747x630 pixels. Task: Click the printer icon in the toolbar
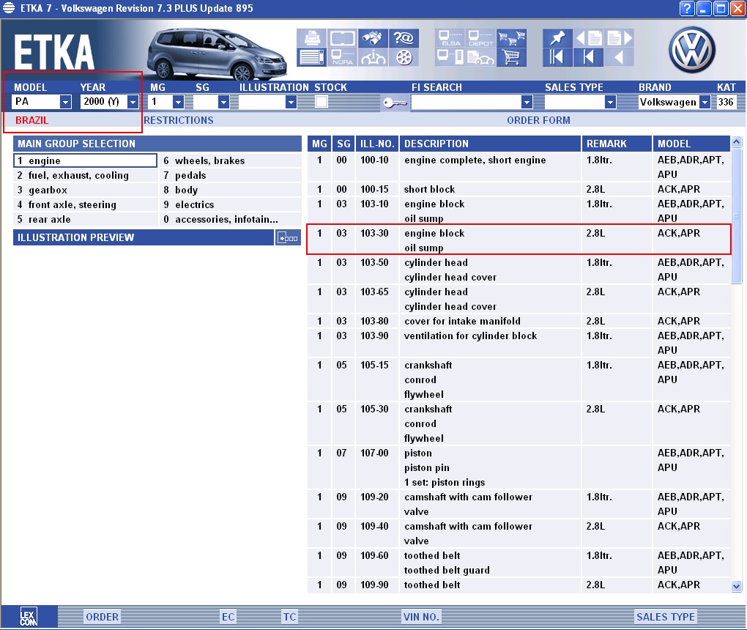[x=311, y=37]
